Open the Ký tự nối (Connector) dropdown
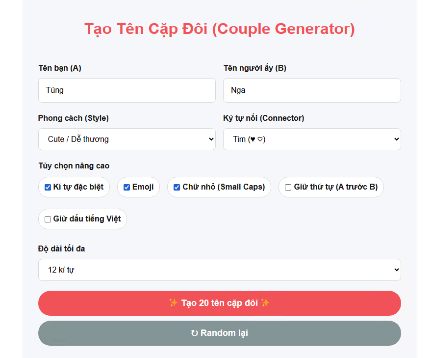Viewport: 432px width, 358px height. point(312,139)
